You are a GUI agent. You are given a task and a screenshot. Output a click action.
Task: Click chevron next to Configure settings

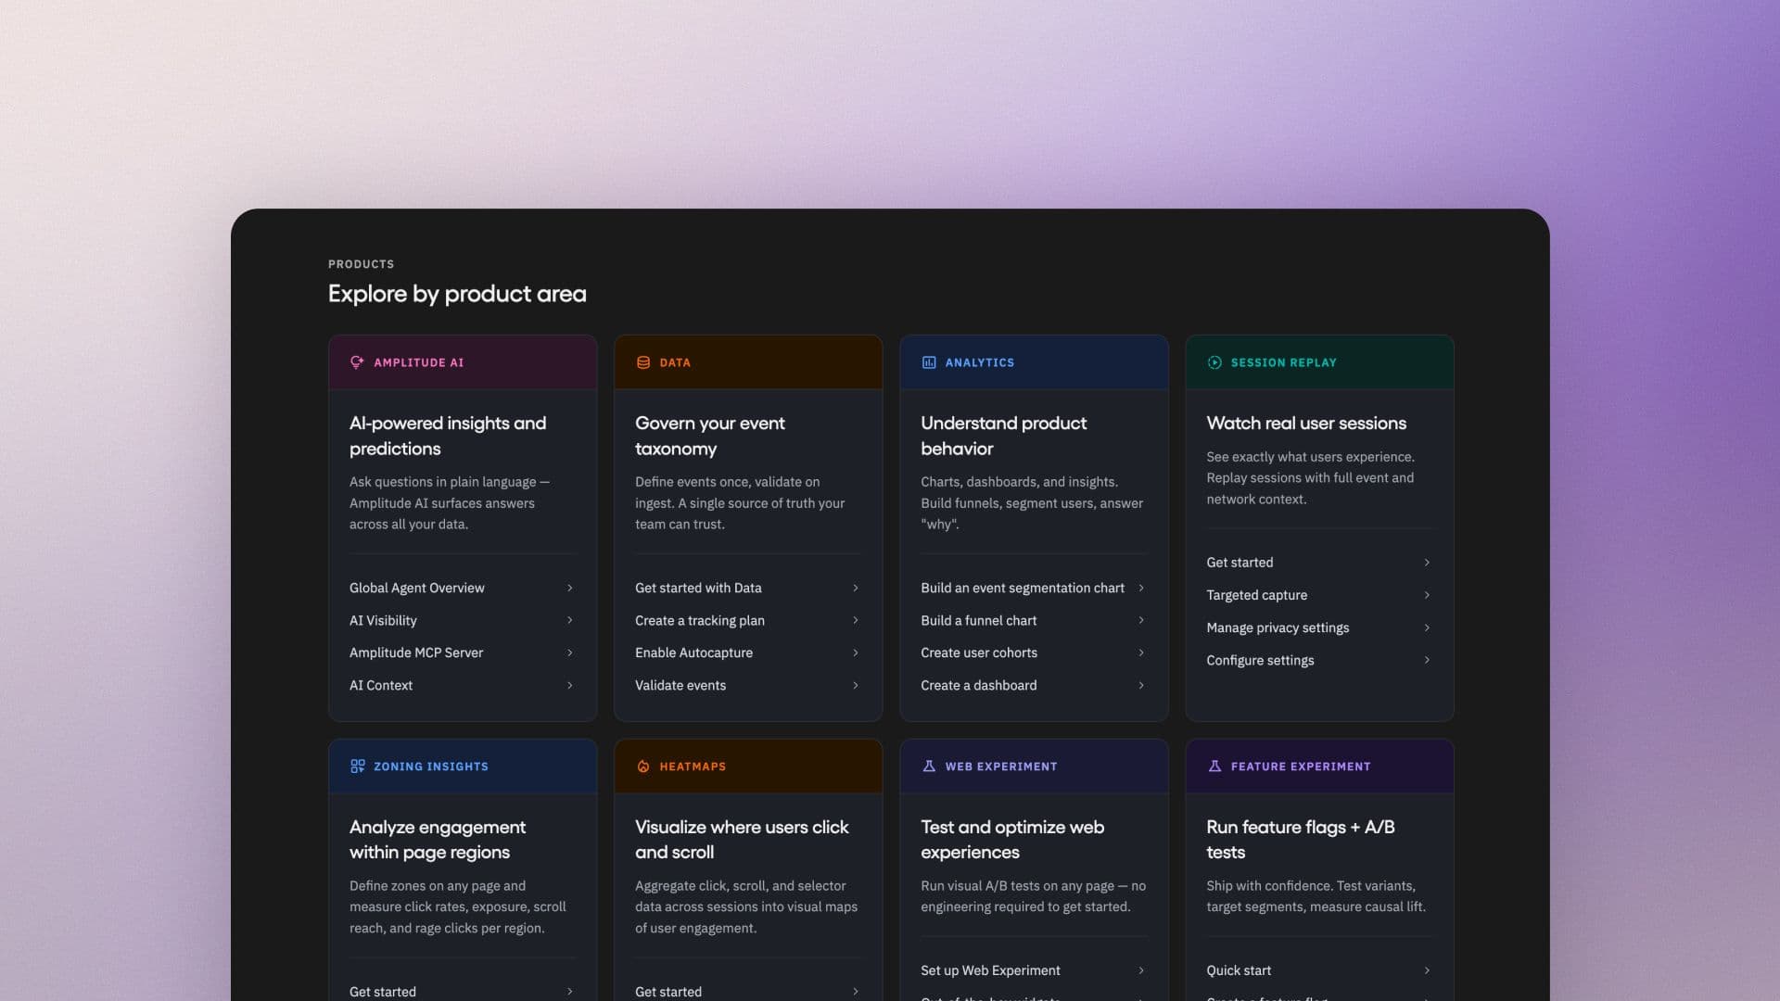[1426, 660]
